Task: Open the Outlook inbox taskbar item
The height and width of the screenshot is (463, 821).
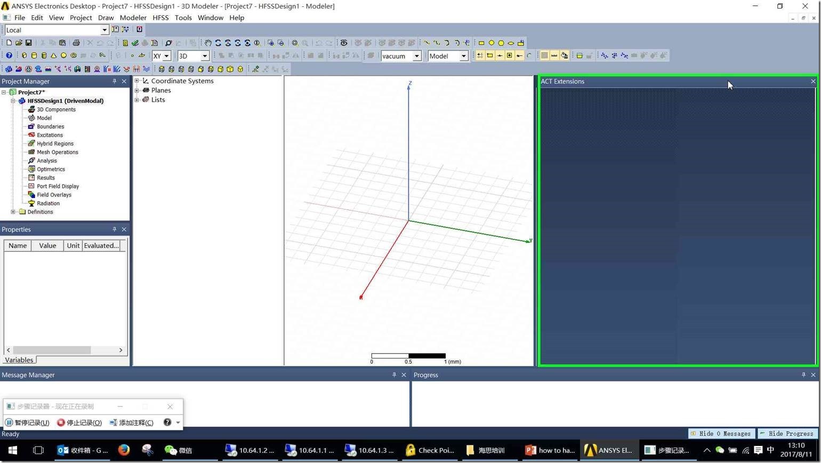Action: click(83, 450)
